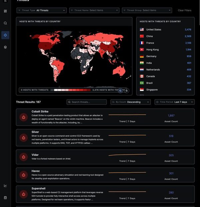200x207 pixels.
Task: Open the Havoc threat title
Action: [x=36, y=171]
